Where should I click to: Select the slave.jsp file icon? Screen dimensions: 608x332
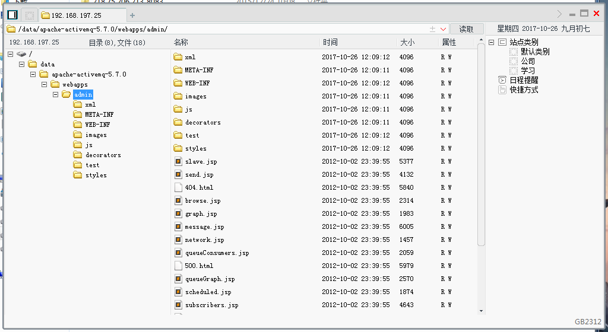[178, 161]
